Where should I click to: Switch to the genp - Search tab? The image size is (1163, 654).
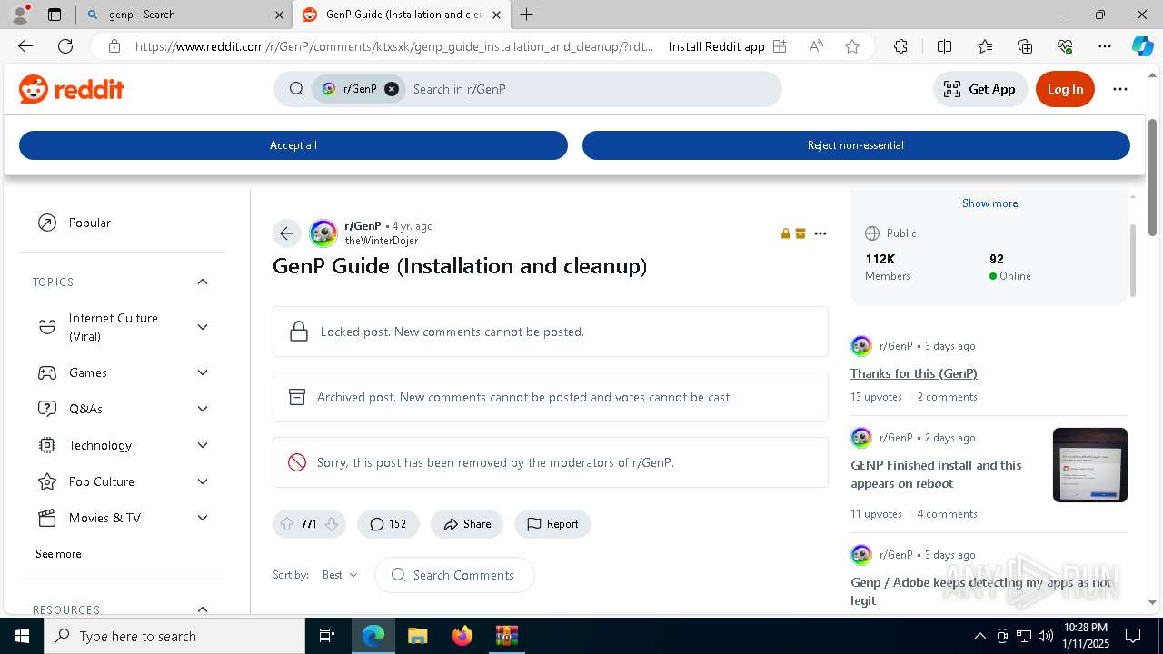pyautogui.click(x=184, y=15)
